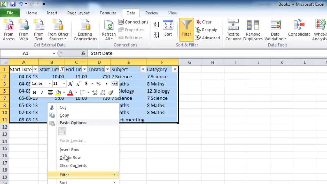Expand the Category column filter dropdown

pos(175,70)
